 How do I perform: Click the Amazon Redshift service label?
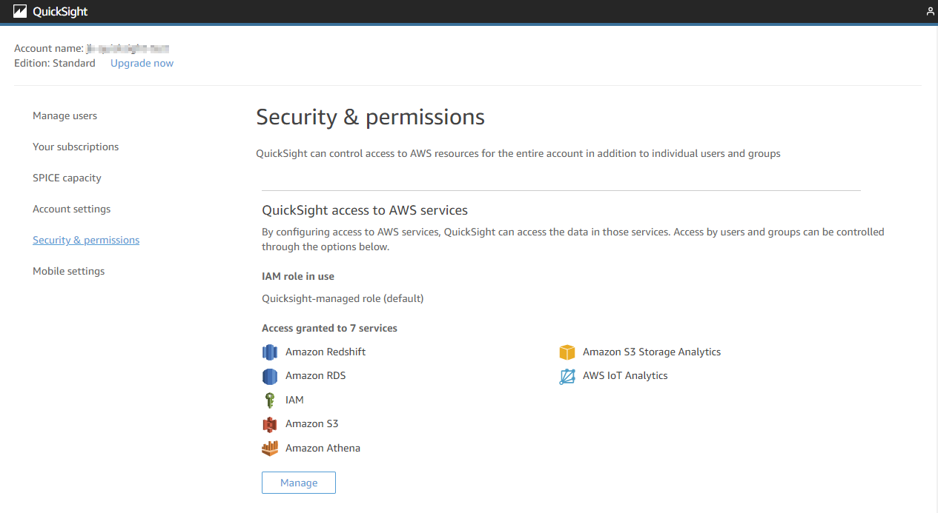click(x=325, y=352)
